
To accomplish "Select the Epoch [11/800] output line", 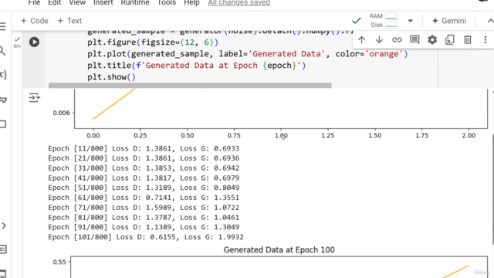I will tap(144, 148).
